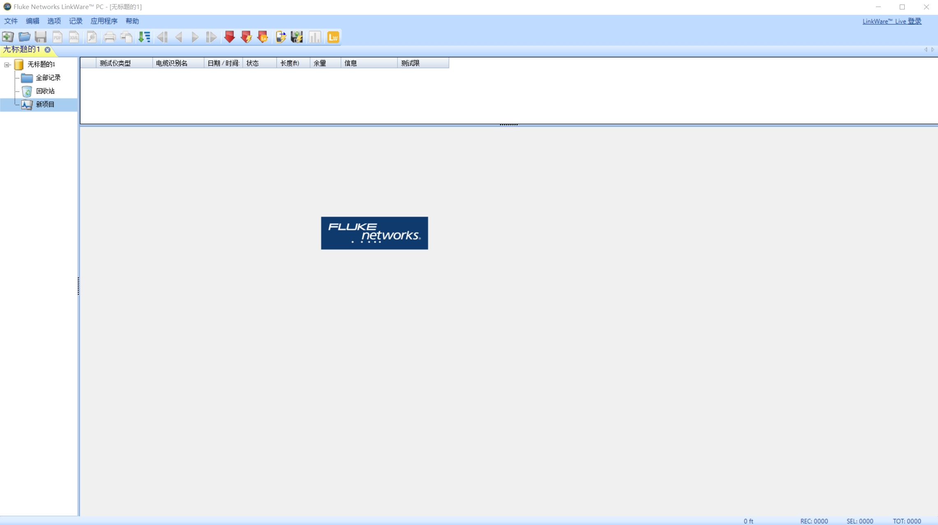Open the 帮助 menu
The height and width of the screenshot is (525, 938).
132,21
